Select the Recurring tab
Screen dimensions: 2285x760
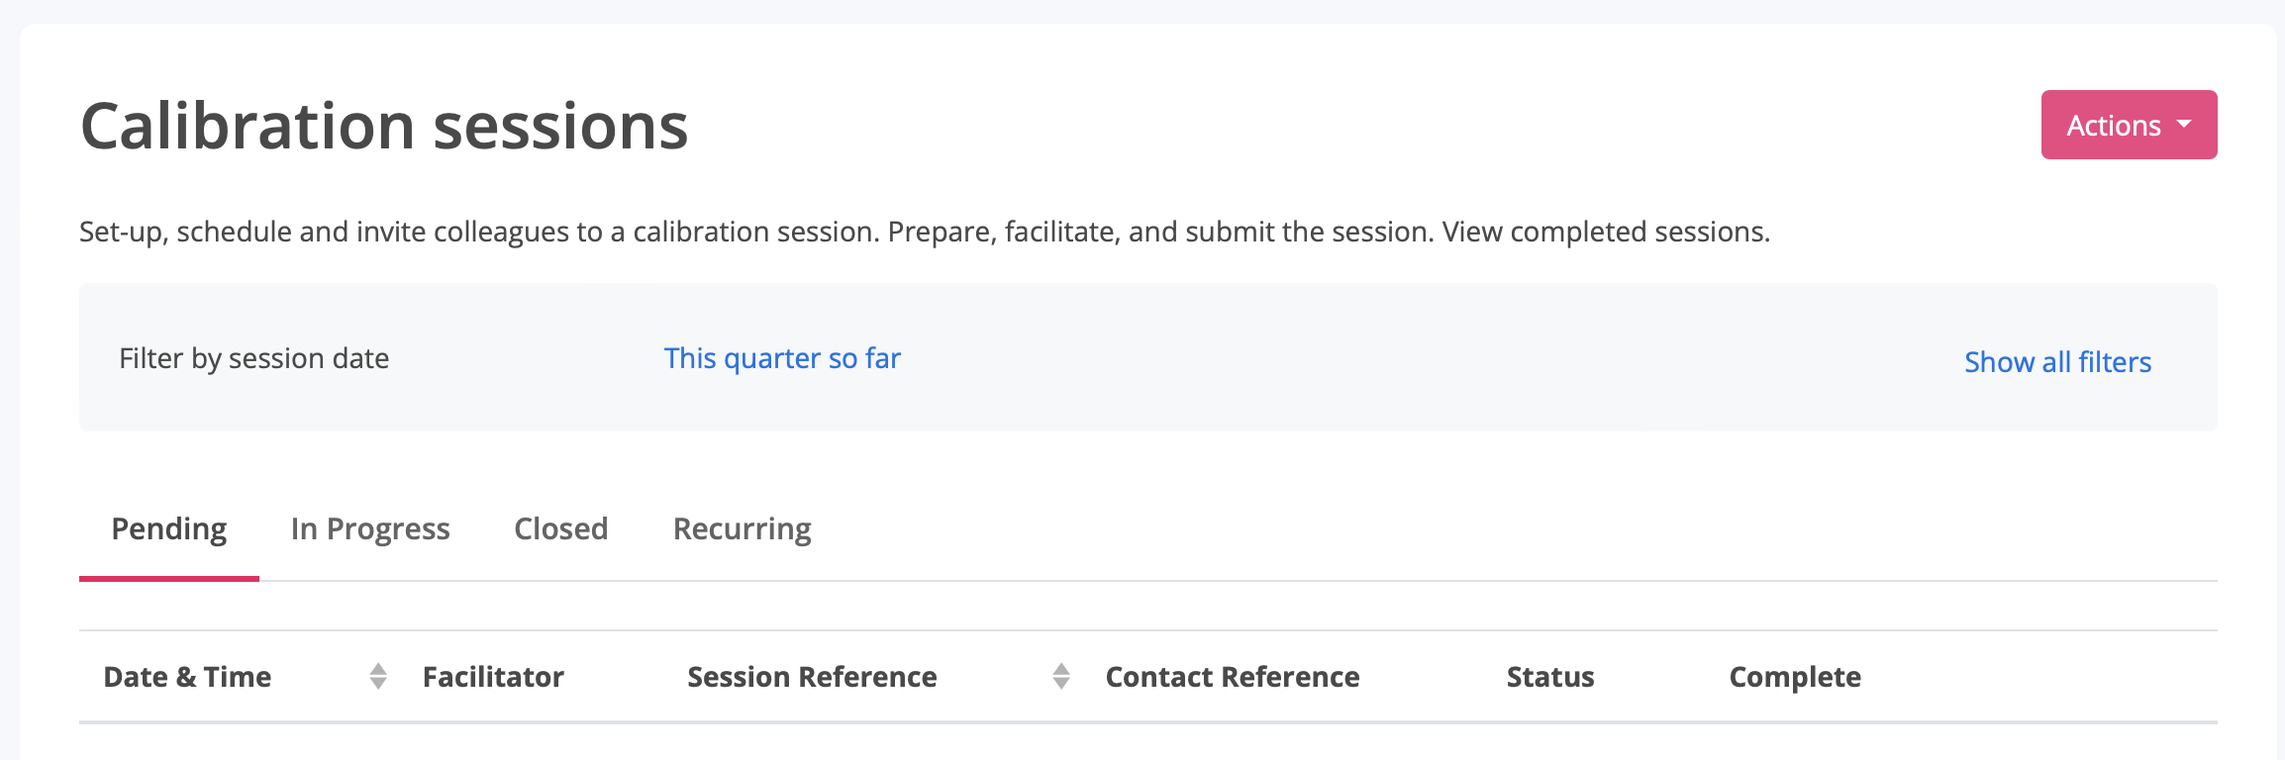[x=742, y=529]
